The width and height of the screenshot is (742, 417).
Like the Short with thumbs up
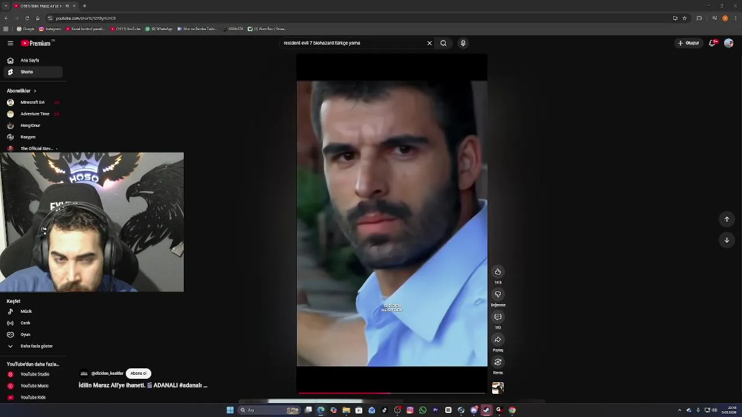click(498, 272)
